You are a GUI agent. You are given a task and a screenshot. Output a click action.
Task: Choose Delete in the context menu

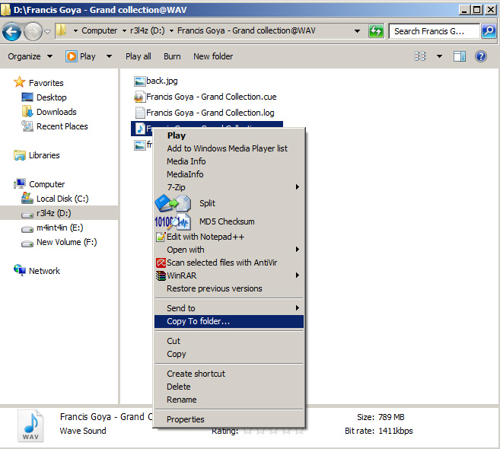(229, 387)
